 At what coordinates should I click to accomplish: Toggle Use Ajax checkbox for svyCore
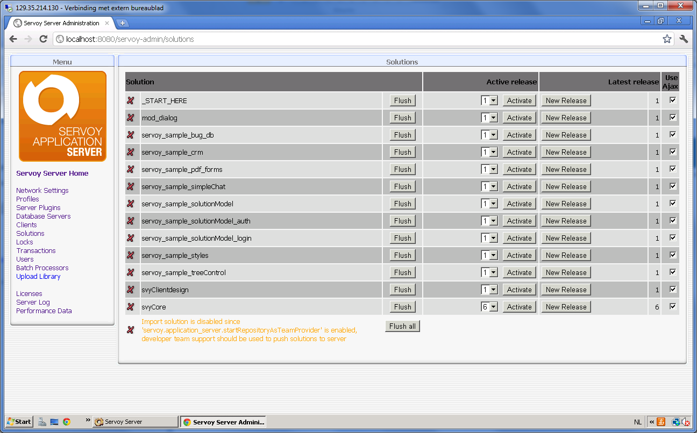672,306
